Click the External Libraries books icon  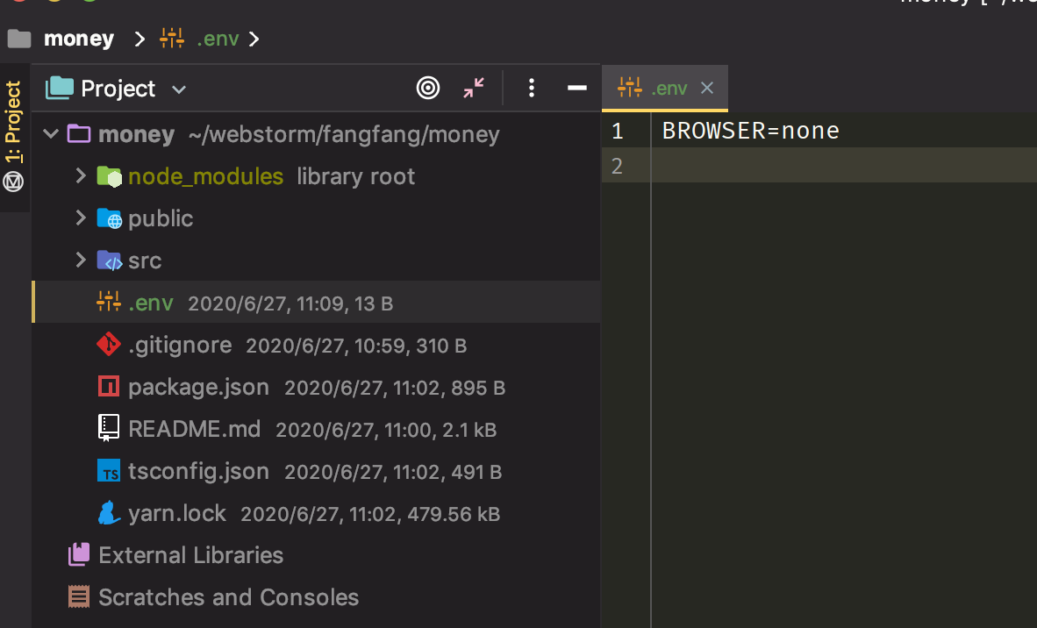[79, 554]
